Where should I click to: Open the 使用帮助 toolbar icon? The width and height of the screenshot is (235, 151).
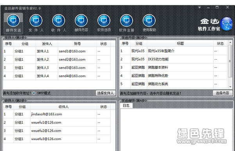149,23
